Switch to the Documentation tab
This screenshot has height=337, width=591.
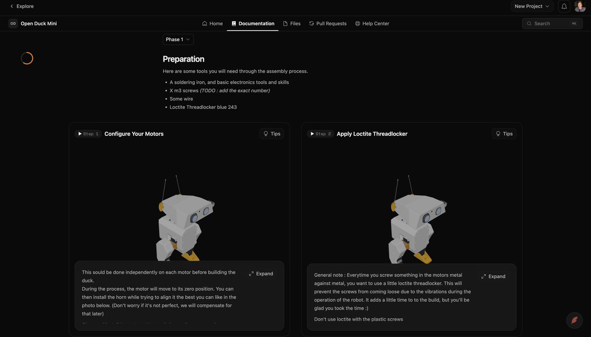point(253,23)
